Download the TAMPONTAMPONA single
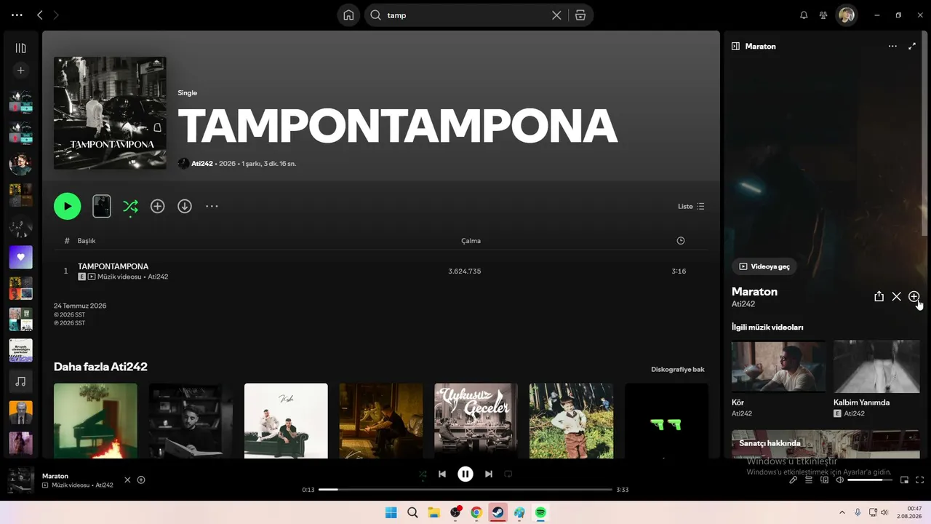This screenshot has width=931, height=524. pyautogui.click(x=185, y=206)
